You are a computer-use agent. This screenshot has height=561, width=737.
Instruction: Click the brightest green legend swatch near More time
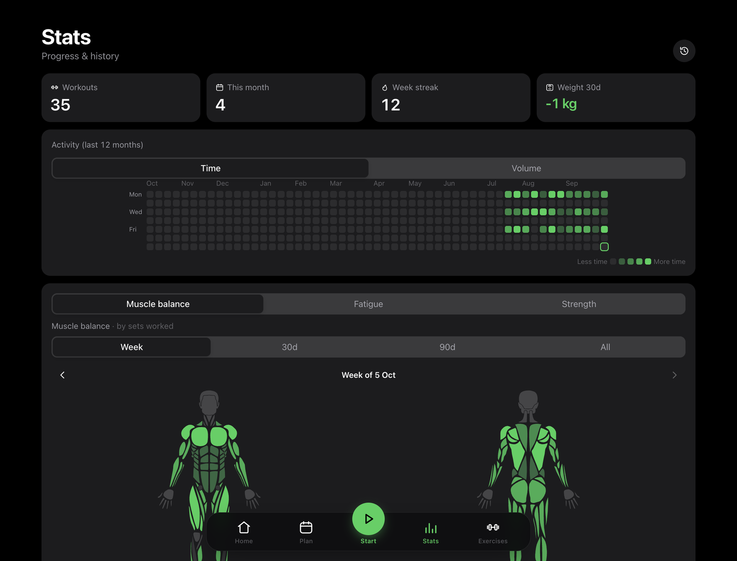[648, 261]
